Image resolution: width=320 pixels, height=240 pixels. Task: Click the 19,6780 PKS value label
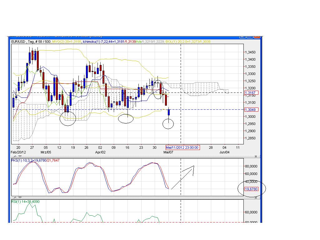tap(252, 189)
